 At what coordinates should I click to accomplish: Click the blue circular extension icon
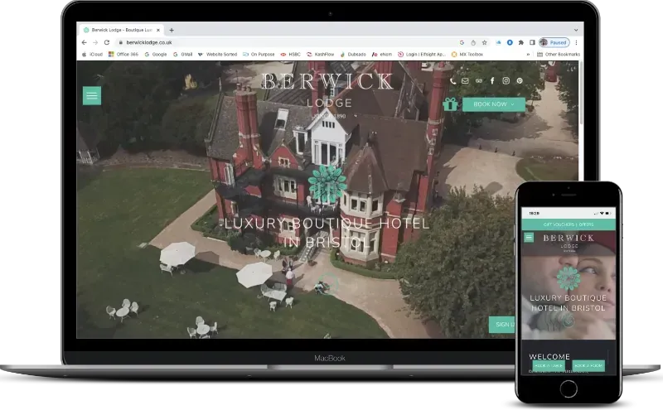510,42
